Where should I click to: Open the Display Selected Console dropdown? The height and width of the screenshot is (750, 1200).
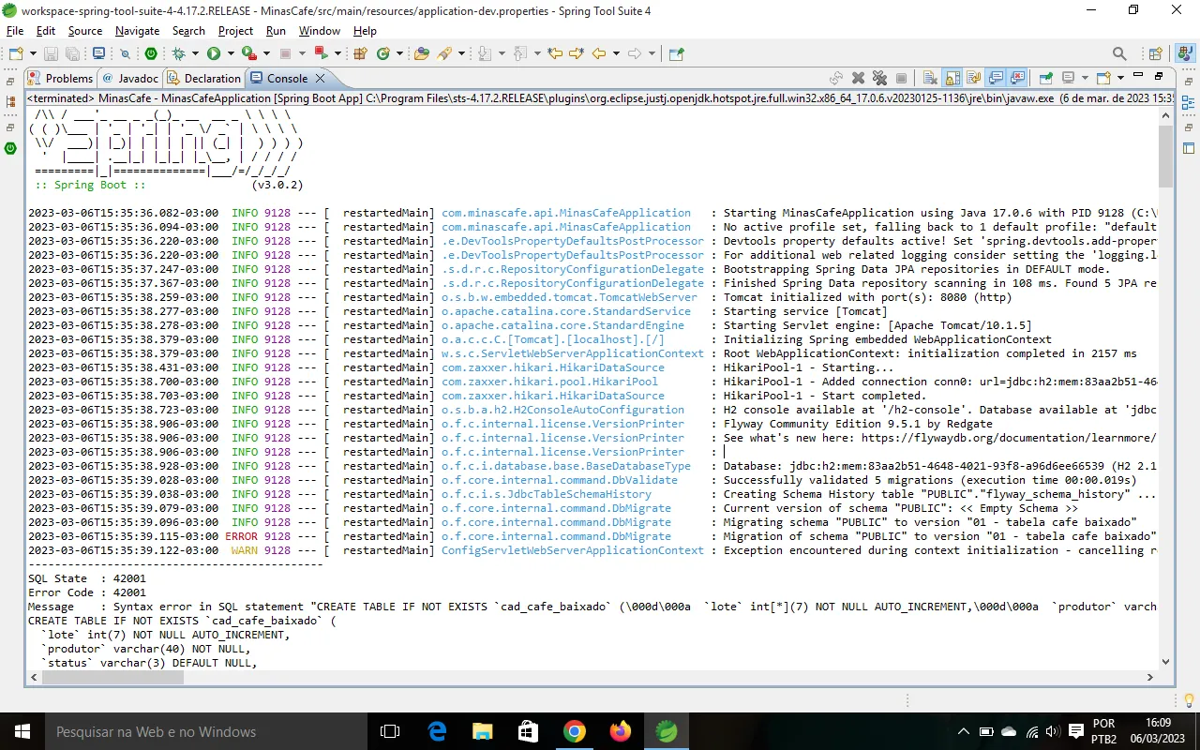tap(1085, 79)
